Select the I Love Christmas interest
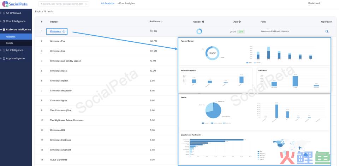 [x=59, y=160]
